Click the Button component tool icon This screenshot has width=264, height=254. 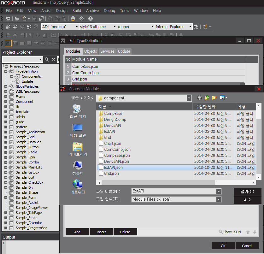point(22,43)
